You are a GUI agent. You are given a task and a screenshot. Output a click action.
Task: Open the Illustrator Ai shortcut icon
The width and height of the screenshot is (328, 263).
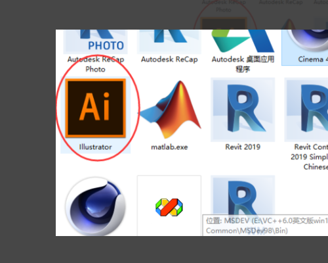[96, 108]
